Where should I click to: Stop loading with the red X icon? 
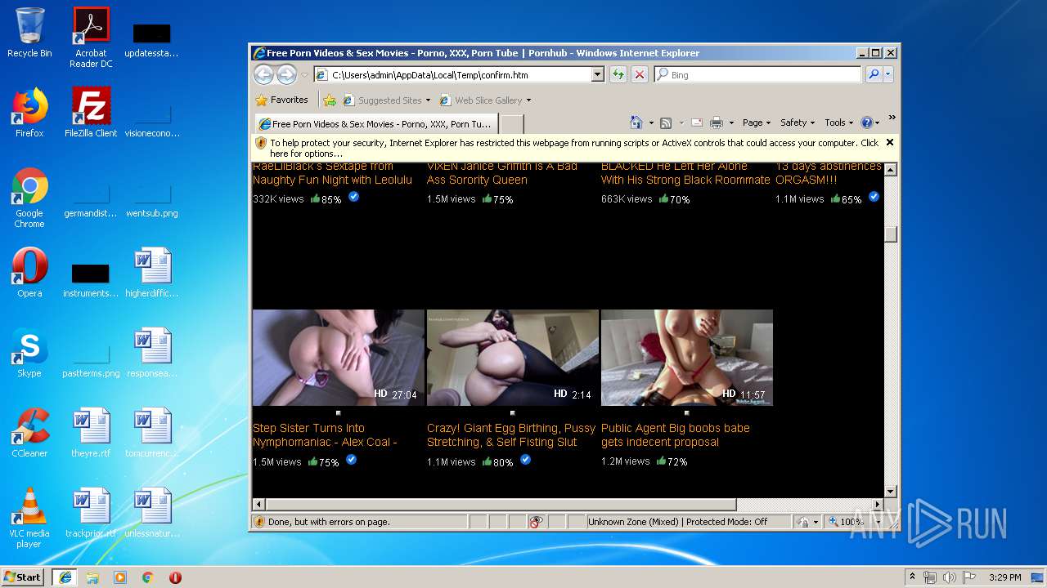pos(640,74)
